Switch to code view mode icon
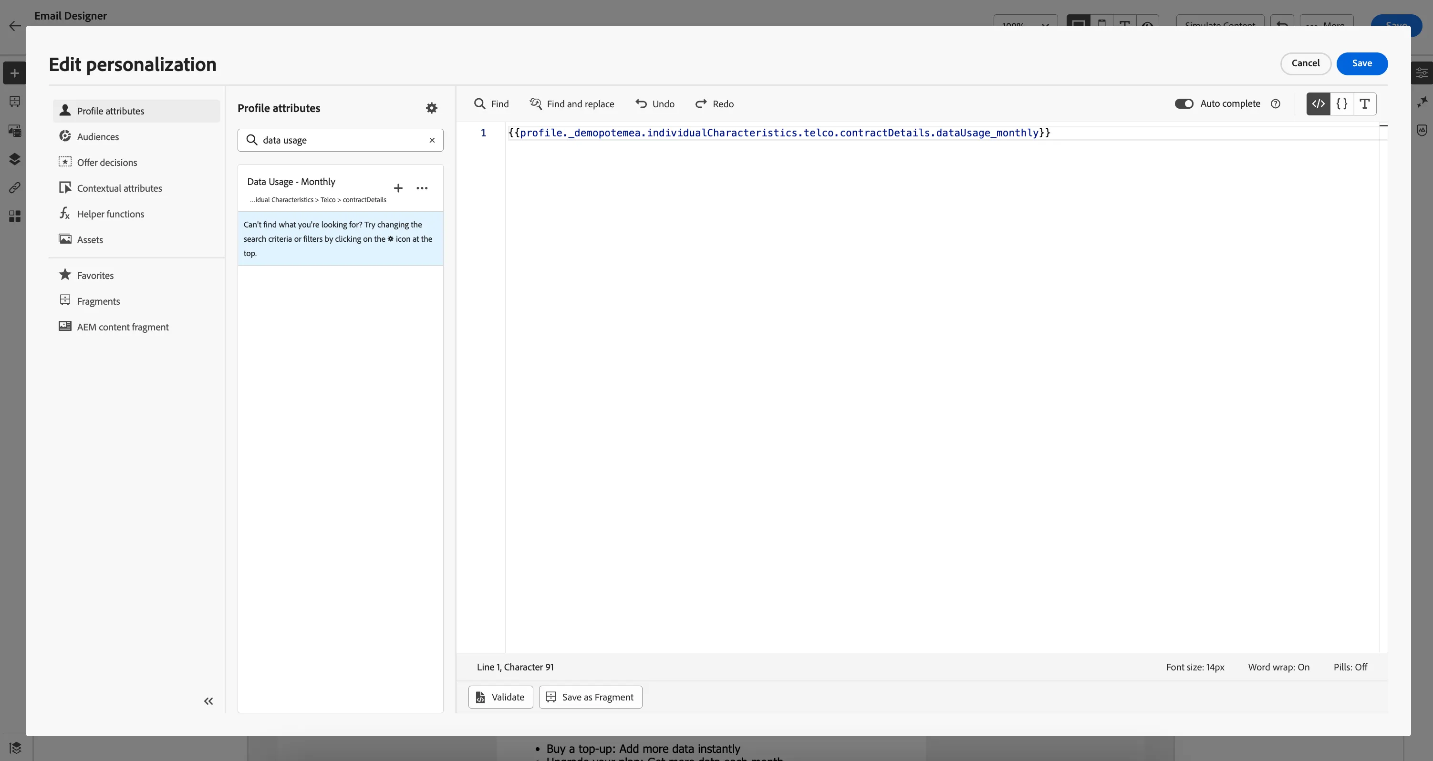 (x=1319, y=104)
